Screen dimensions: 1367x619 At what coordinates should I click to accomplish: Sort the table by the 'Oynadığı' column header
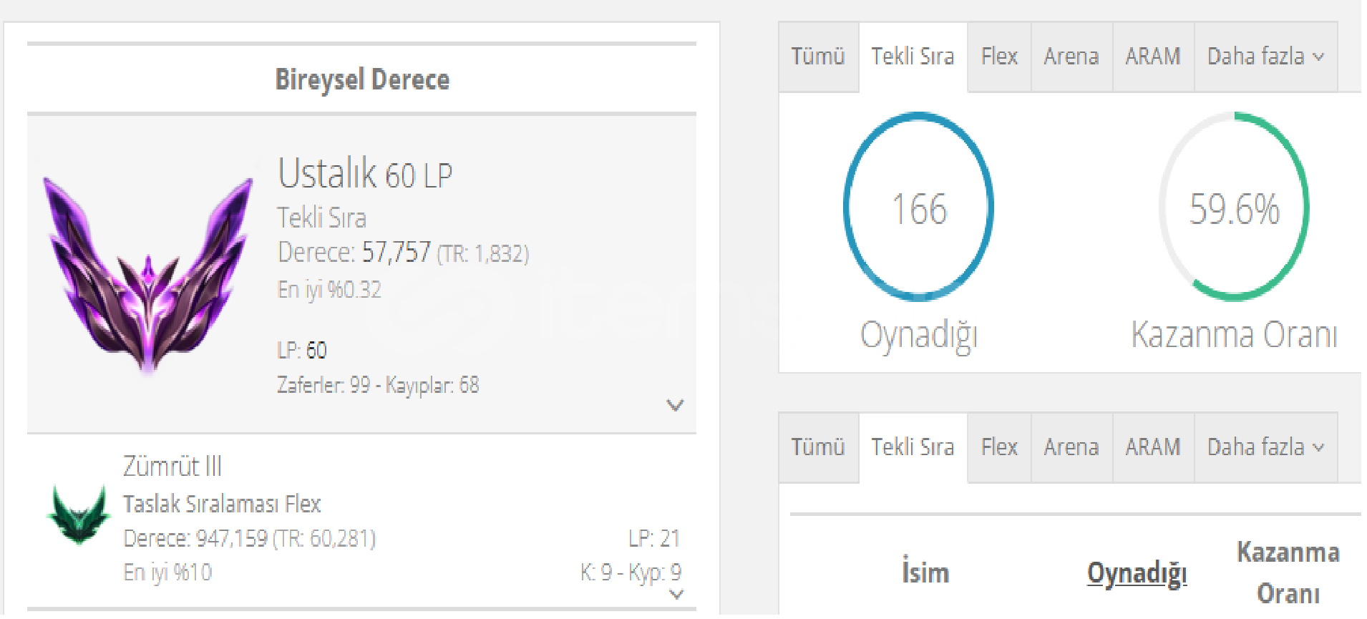point(1137,573)
